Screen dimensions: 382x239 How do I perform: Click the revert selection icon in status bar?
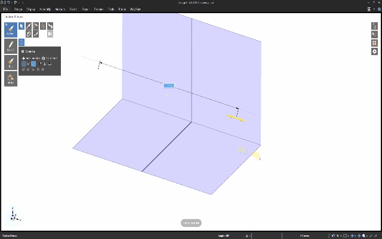(333, 235)
